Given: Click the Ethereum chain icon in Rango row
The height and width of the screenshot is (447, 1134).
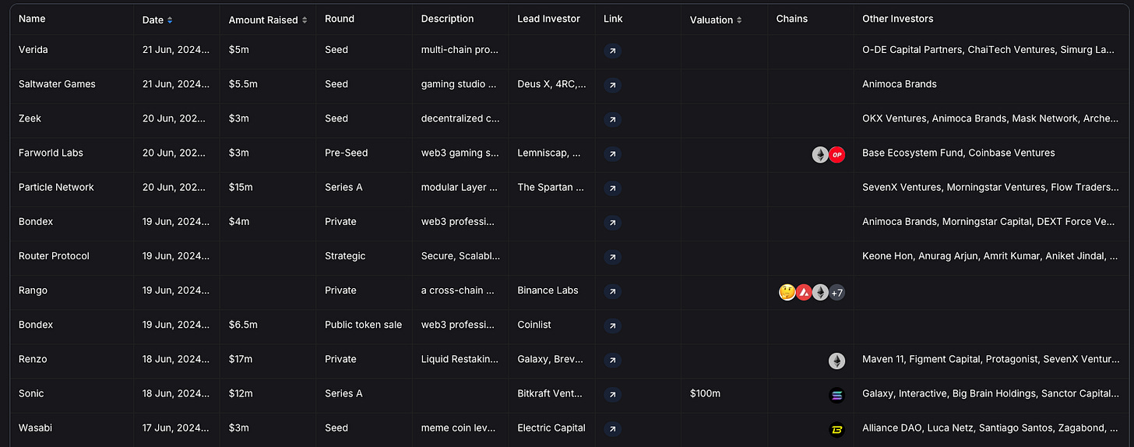Looking at the screenshot, I should tap(820, 292).
